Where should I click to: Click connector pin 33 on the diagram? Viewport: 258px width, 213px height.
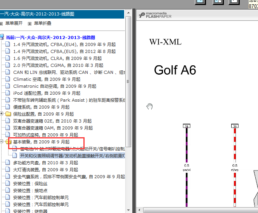(235, 126)
